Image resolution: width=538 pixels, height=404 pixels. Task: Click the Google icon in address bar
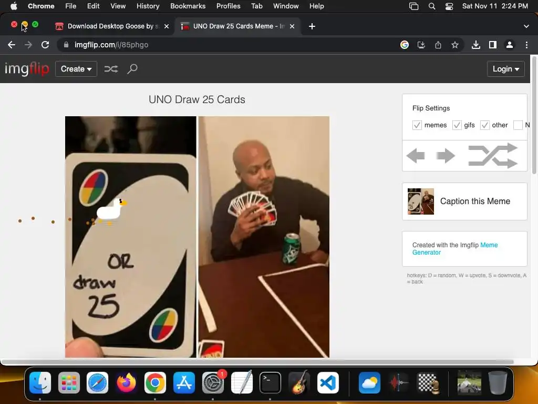[x=404, y=45]
